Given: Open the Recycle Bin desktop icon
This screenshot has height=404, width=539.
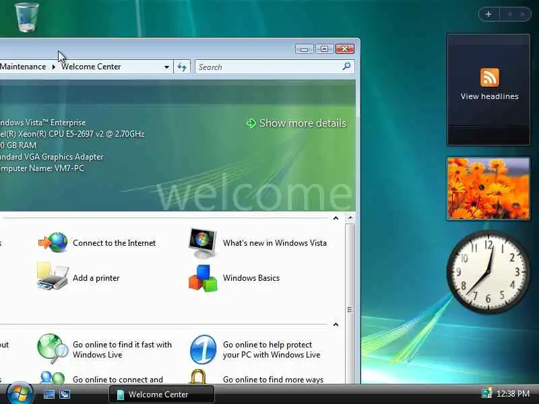Looking at the screenshot, I should tap(27, 18).
